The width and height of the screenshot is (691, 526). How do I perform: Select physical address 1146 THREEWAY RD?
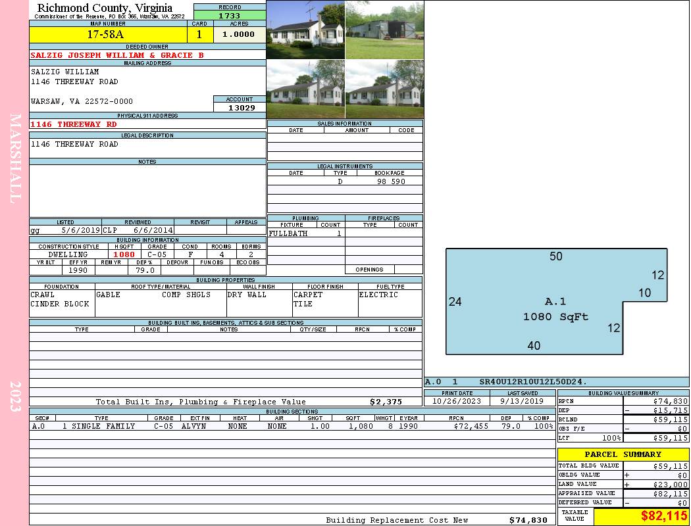[74, 124]
